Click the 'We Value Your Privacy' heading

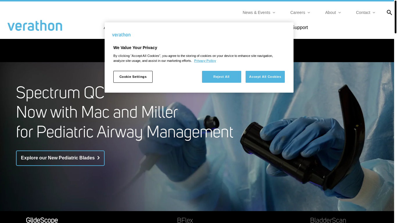135,48
